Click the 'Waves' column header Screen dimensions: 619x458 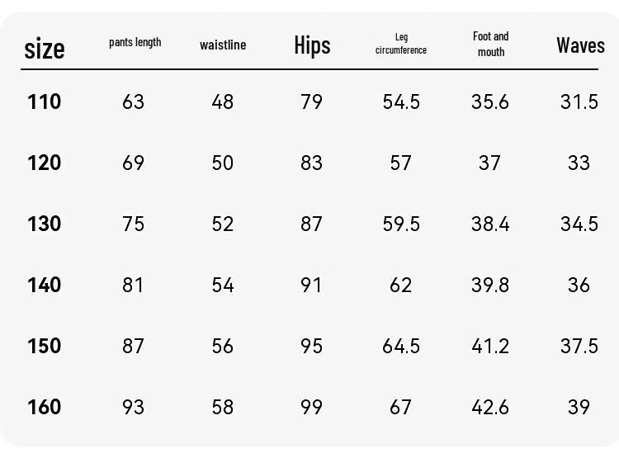(580, 45)
